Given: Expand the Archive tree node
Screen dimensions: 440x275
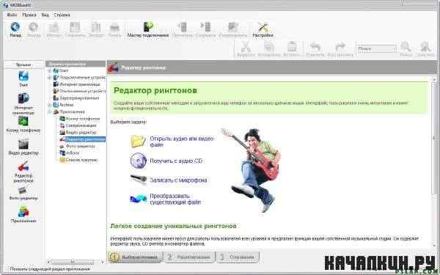Looking at the screenshot, I should (x=49, y=105).
